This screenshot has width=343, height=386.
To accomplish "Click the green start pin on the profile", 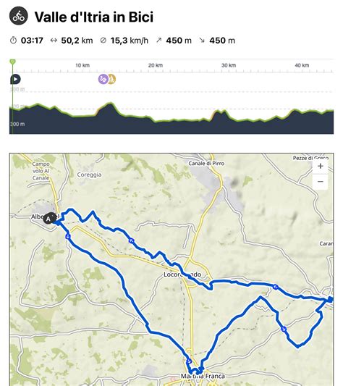I will [x=12, y=62].
